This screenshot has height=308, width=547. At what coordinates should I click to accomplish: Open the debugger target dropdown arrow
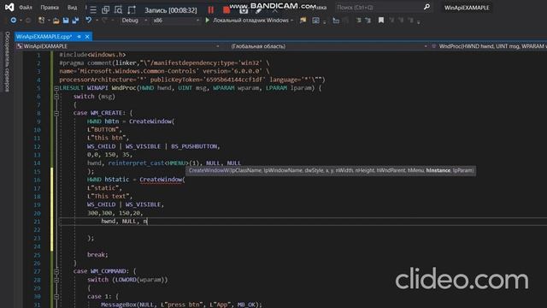291,21
